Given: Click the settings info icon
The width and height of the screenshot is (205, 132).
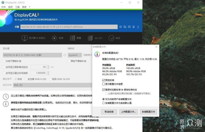Looking at the screenshot, I should click(120, 27).
